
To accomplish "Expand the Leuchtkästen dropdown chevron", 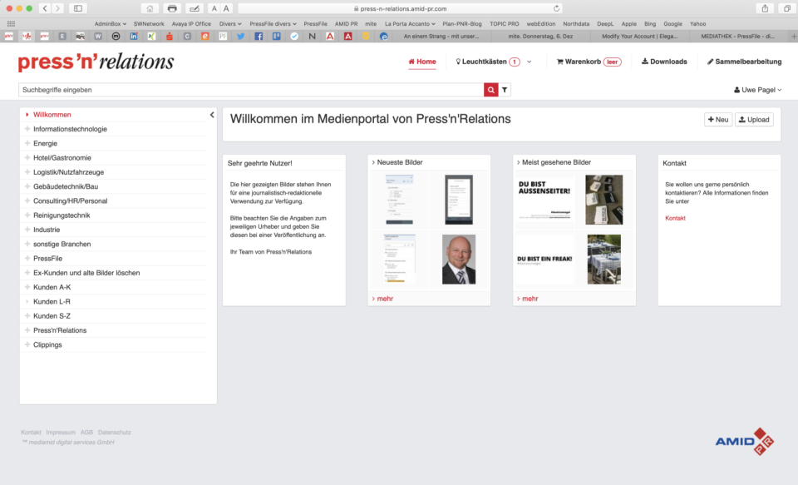I will coord(527,61).
